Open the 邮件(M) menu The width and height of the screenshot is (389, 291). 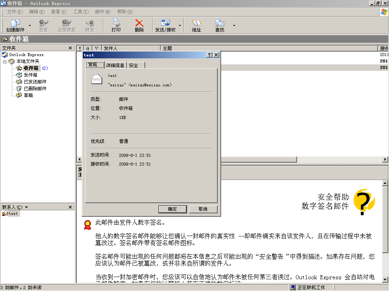coord(103,12)
